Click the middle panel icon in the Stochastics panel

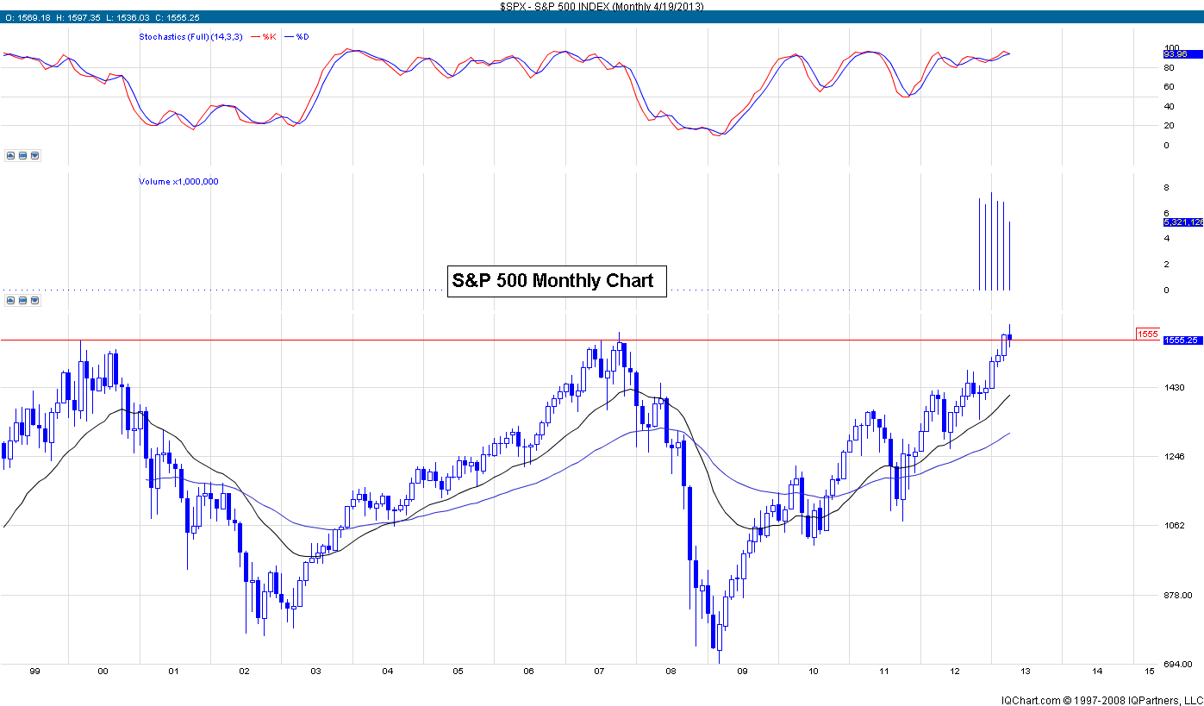(x=22, y=156)
